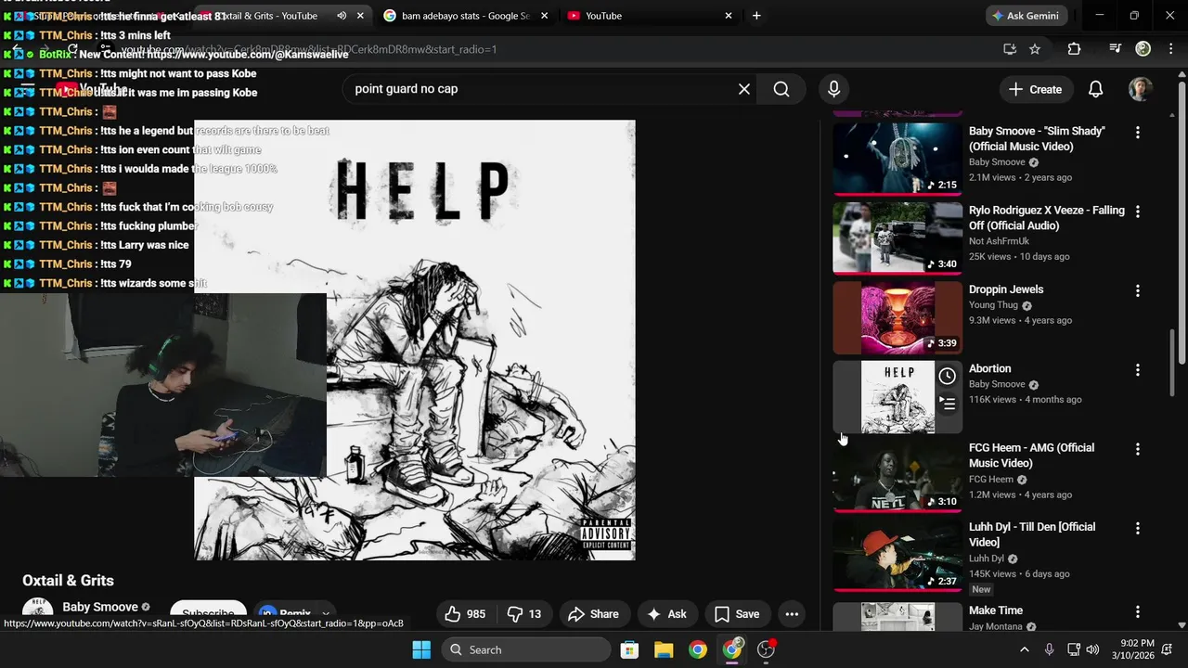Play Rylo Rodriguez Falling Off thumbnail
The image size is (1188, 668).
(x=897, y=238)
